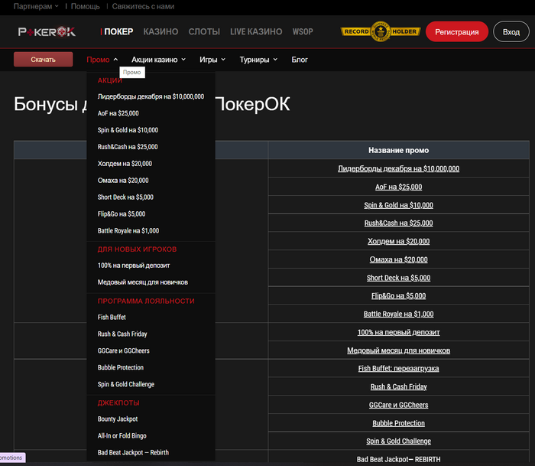535x466 pixels.
Task: Open table link Rush & Cash Friday
Action: pos(398,386)
